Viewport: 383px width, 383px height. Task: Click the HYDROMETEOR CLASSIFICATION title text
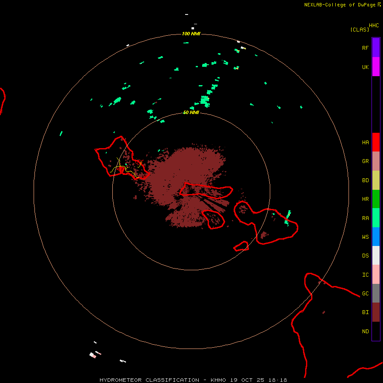tap(149, 380)
